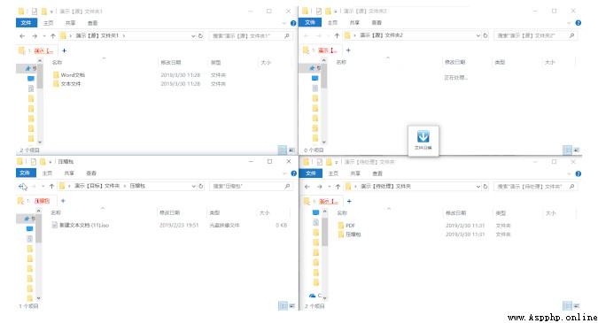The image size is (598, 323).
Task: Open the 压缩包 folder in bottom-right window
Action: pos(349,235)
